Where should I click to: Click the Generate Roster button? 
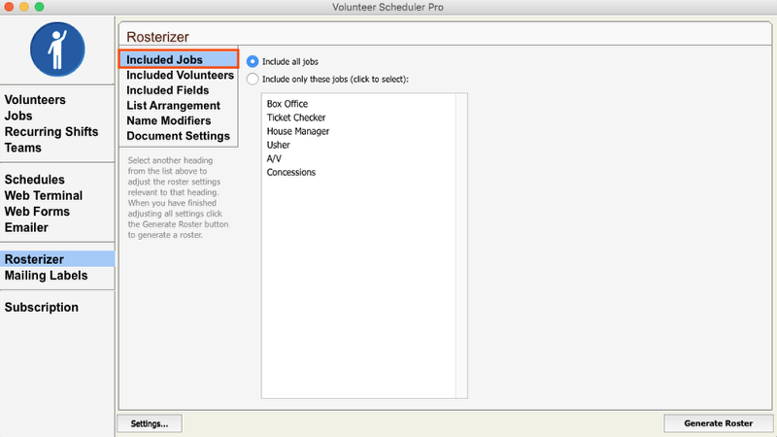click(x=718, y=423)
